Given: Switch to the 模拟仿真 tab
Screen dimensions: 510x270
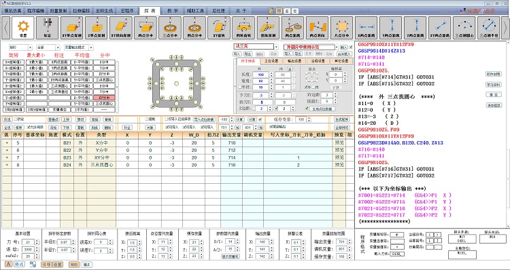Looking at the screenshot, I should 13,11.
